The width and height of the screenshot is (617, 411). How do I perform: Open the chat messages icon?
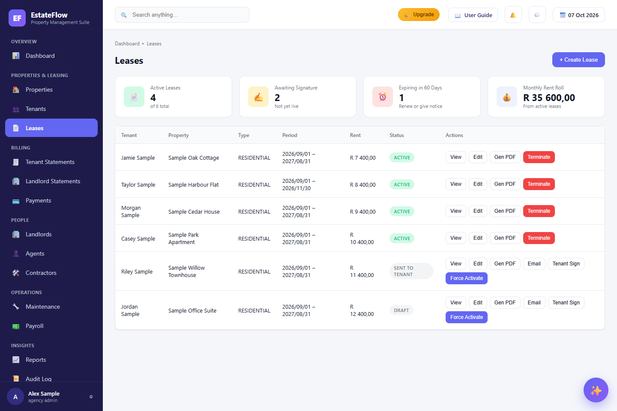(537, 15)
